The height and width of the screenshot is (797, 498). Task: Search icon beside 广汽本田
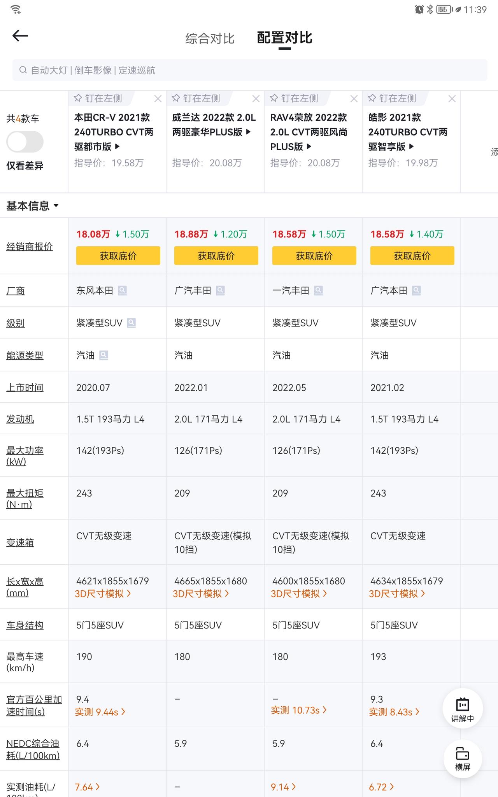point(417,291)
